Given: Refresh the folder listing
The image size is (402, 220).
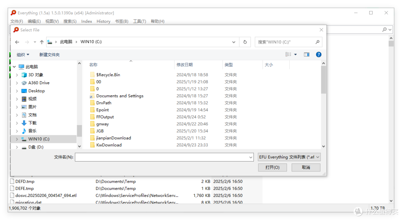Looking at the screenshot, I should [x=245, y=42].
